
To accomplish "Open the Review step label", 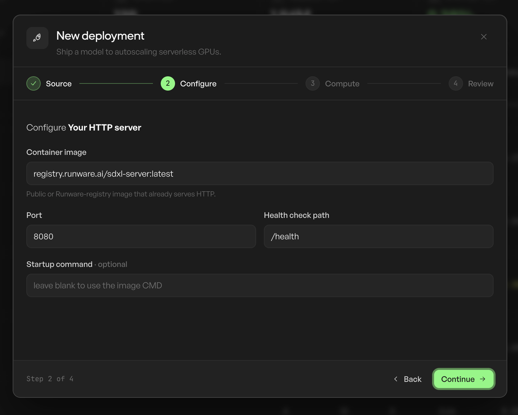I will (x=481, y=84).
